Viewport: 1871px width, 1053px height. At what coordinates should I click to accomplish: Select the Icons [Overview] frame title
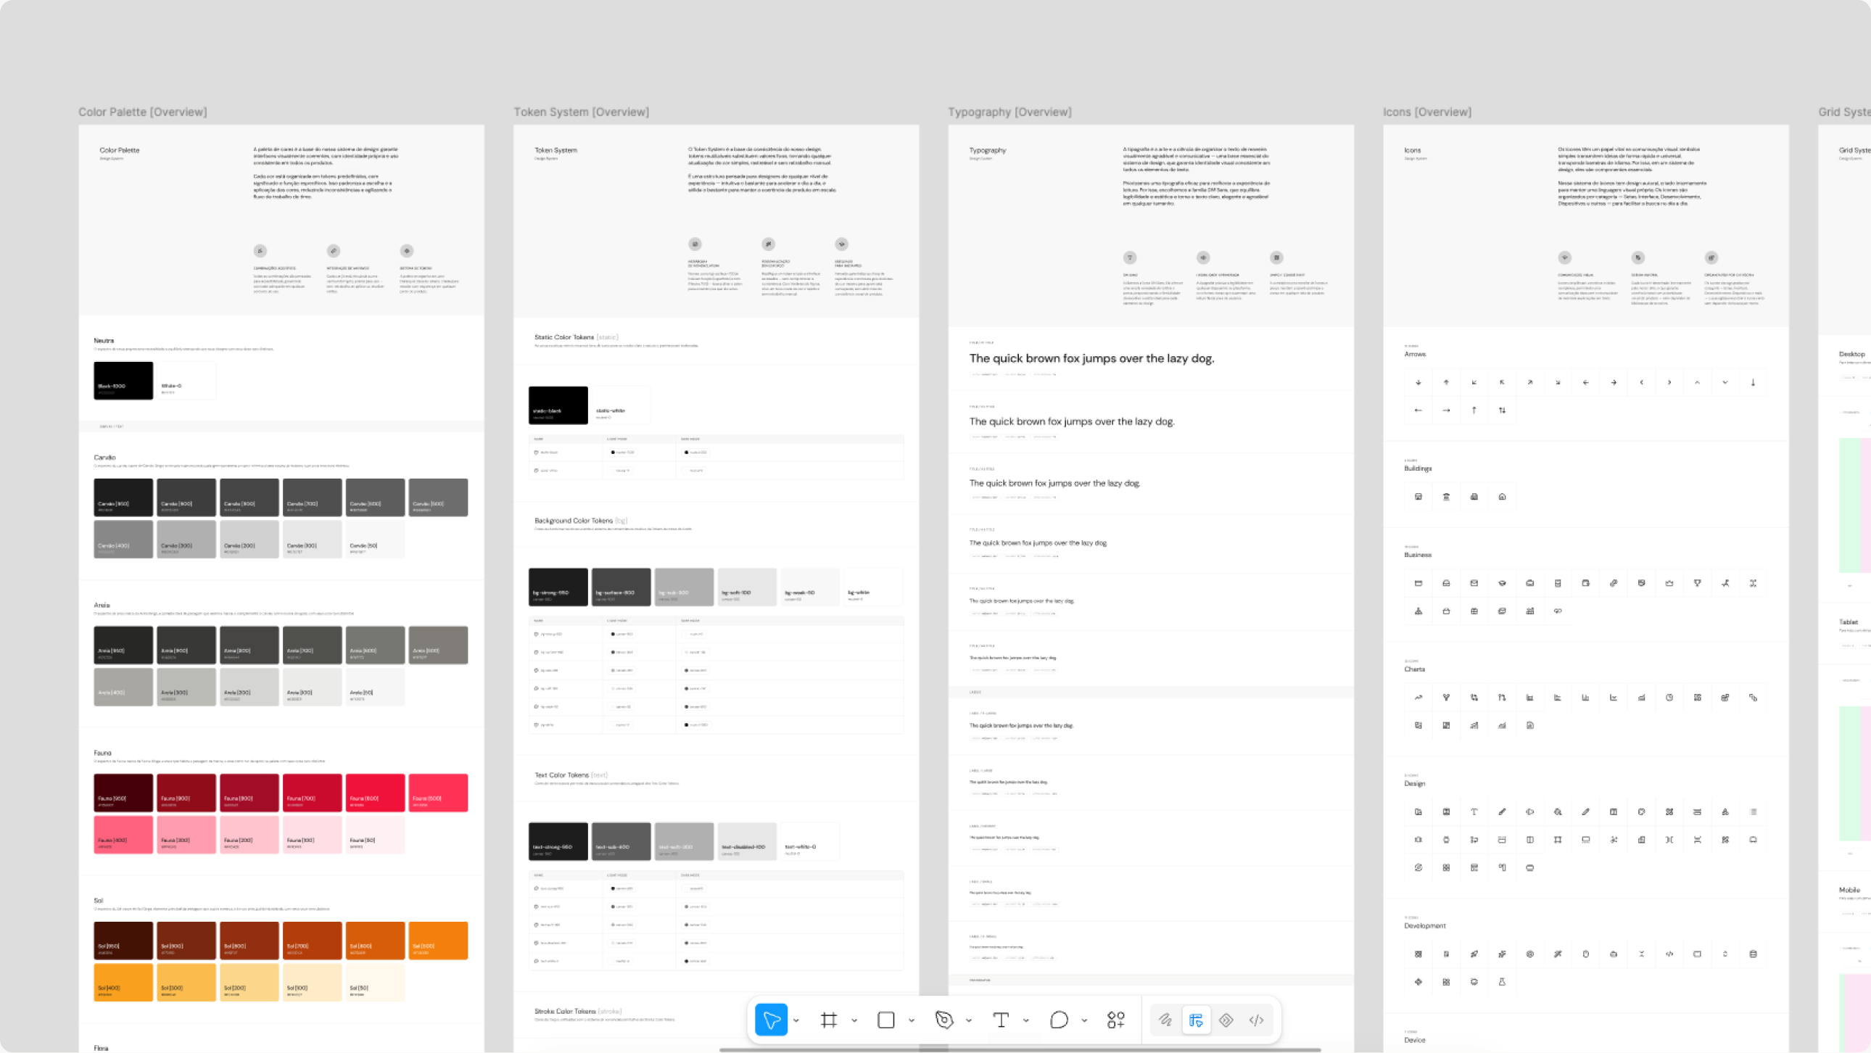tap(1427, 112)
